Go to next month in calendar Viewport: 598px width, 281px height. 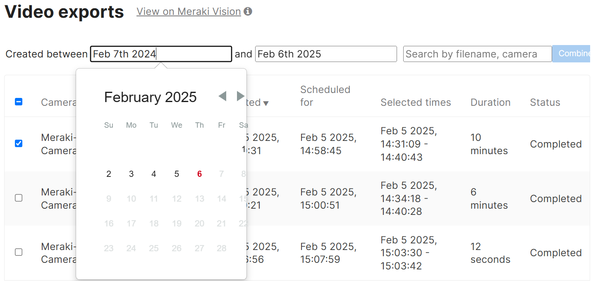240,96
